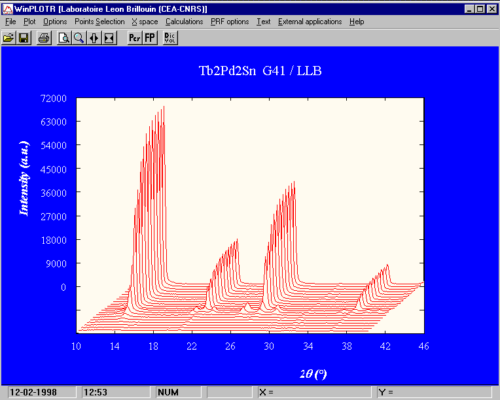Click the Pcr toolbar button
The image size is (500, 400).
134,38
